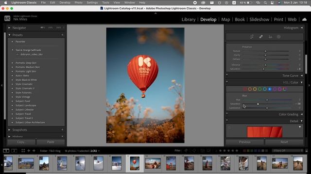Viewport: 311px width, 174px height.
Task: Select the yellow HSL color channel
Action: pos(255,89)
